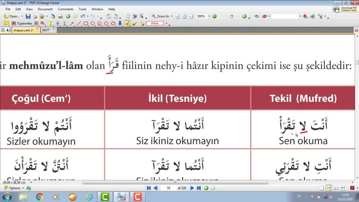Select the Cloud annotation tool
This screenshot has height=202, width=359.
[113, 23]
